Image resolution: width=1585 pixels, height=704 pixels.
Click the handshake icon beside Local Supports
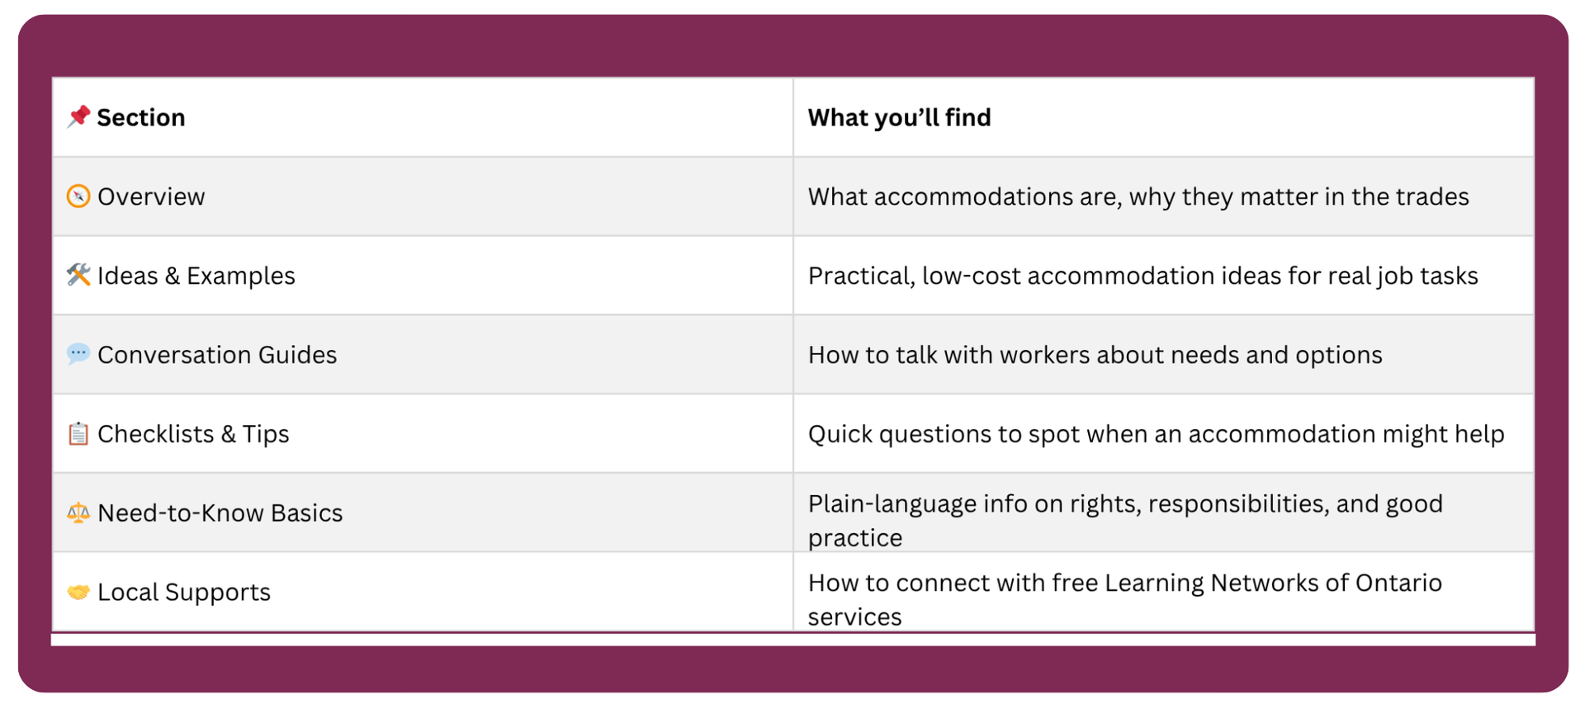78,592
